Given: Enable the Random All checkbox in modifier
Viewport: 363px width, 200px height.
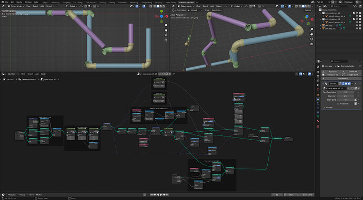Looking at the screenshot, I should 338,104.
